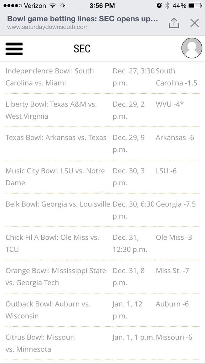Tap the Orange Bowl Mississippi State row
Screen dimensions: 205x364
click(x=103, y=276)
